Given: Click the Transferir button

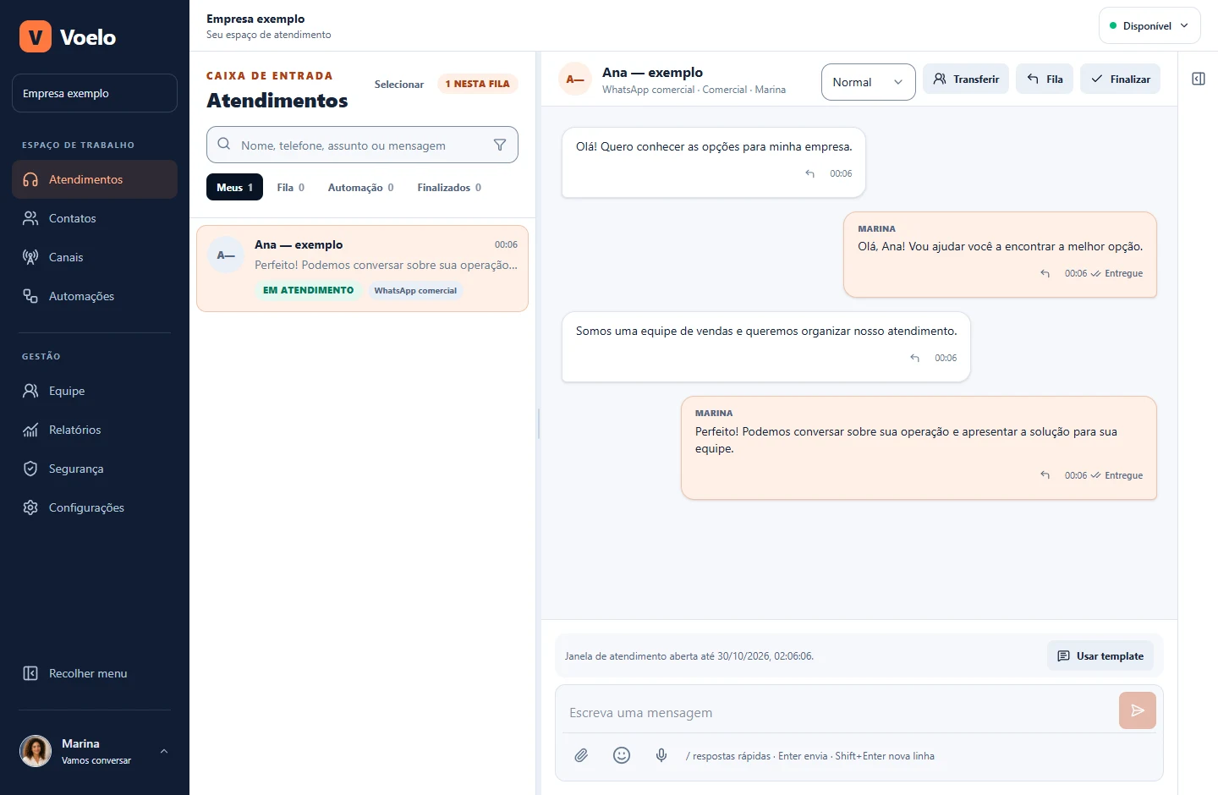Looking at the screenshot, I should pyautogui.click(x=966, y=79).
